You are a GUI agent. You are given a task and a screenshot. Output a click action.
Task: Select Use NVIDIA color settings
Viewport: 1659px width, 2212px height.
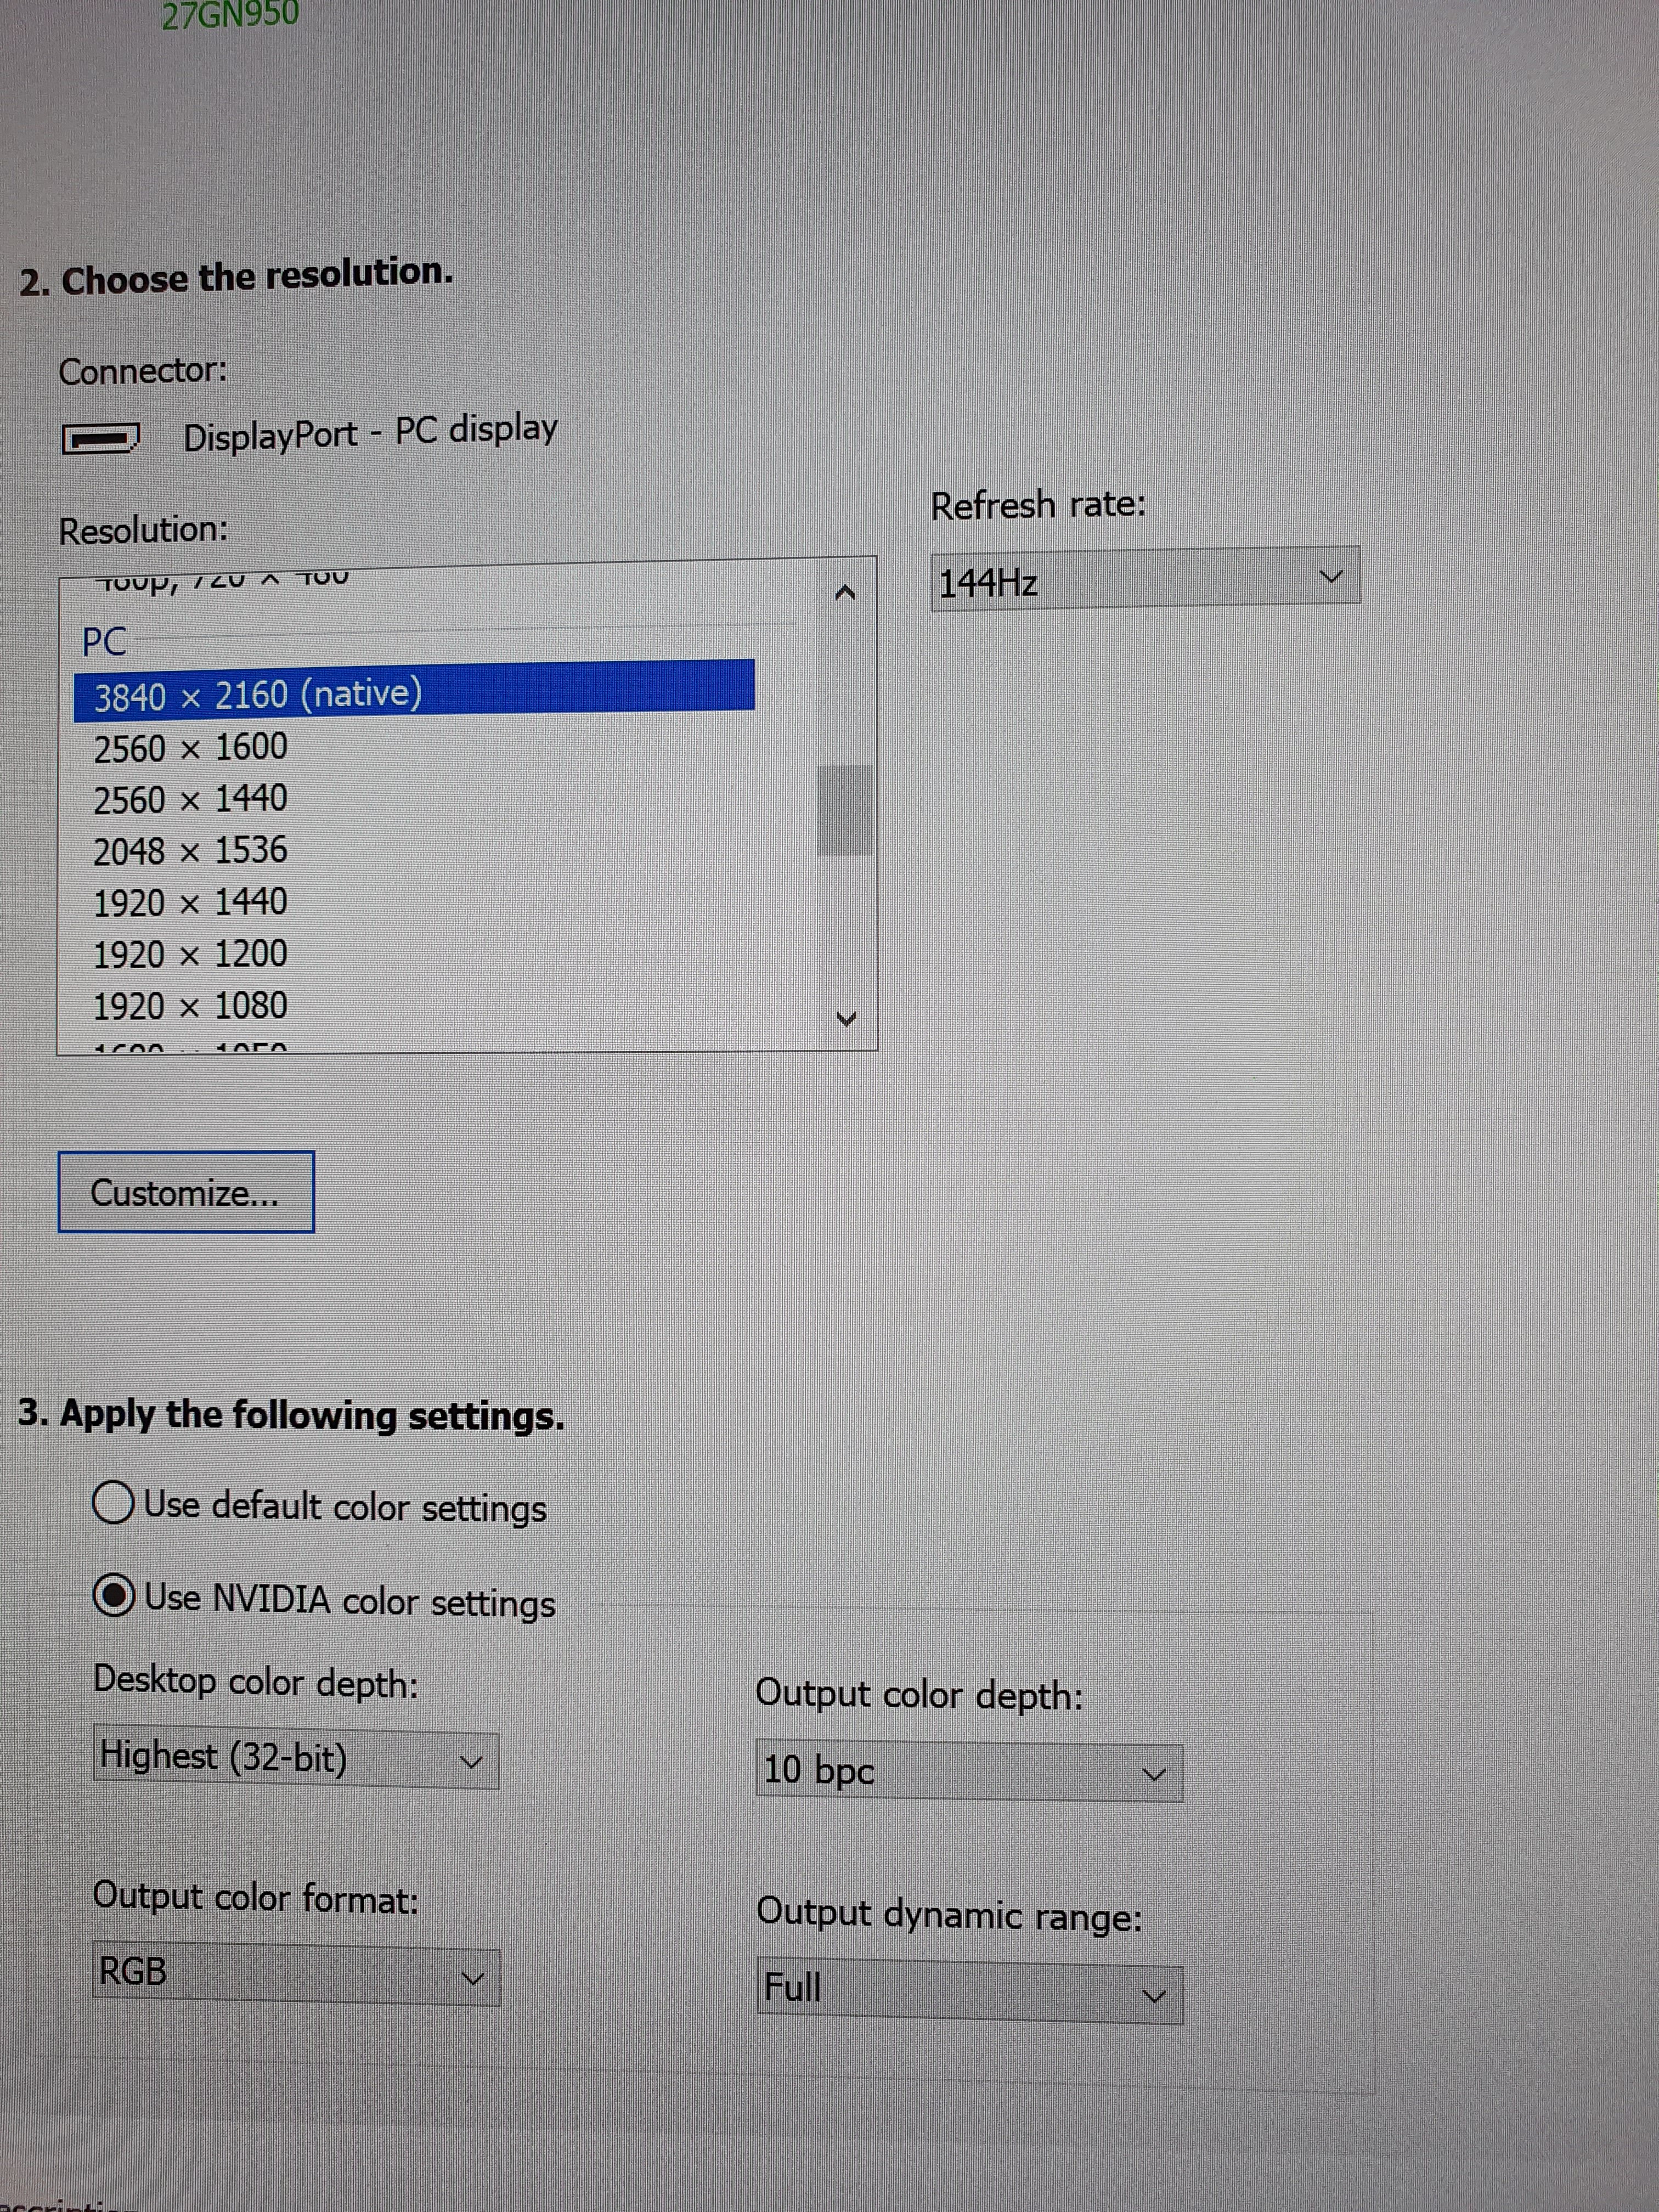click(x=114, y=1595)
